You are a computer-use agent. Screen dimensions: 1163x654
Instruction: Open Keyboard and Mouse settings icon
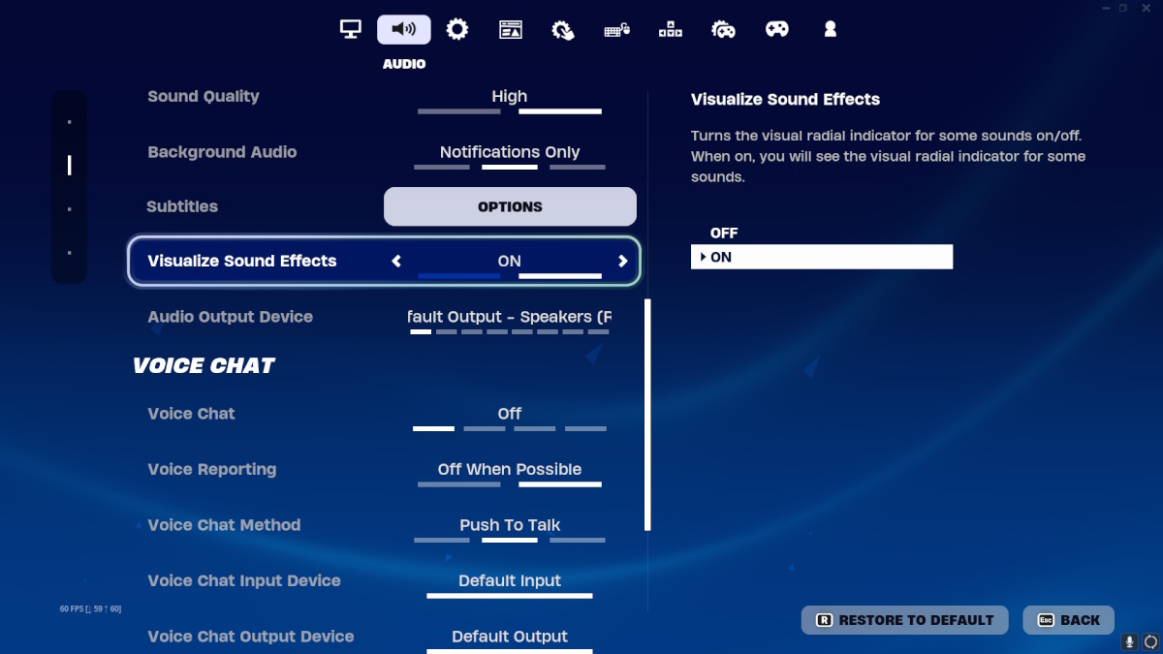click(x=616, y=30)
